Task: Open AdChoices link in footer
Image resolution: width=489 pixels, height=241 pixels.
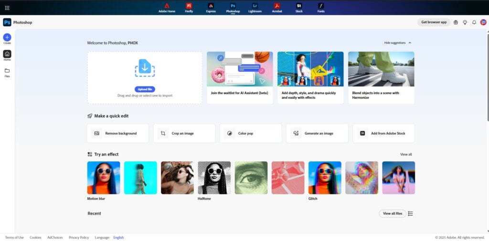Action: [x=55, y=238]
